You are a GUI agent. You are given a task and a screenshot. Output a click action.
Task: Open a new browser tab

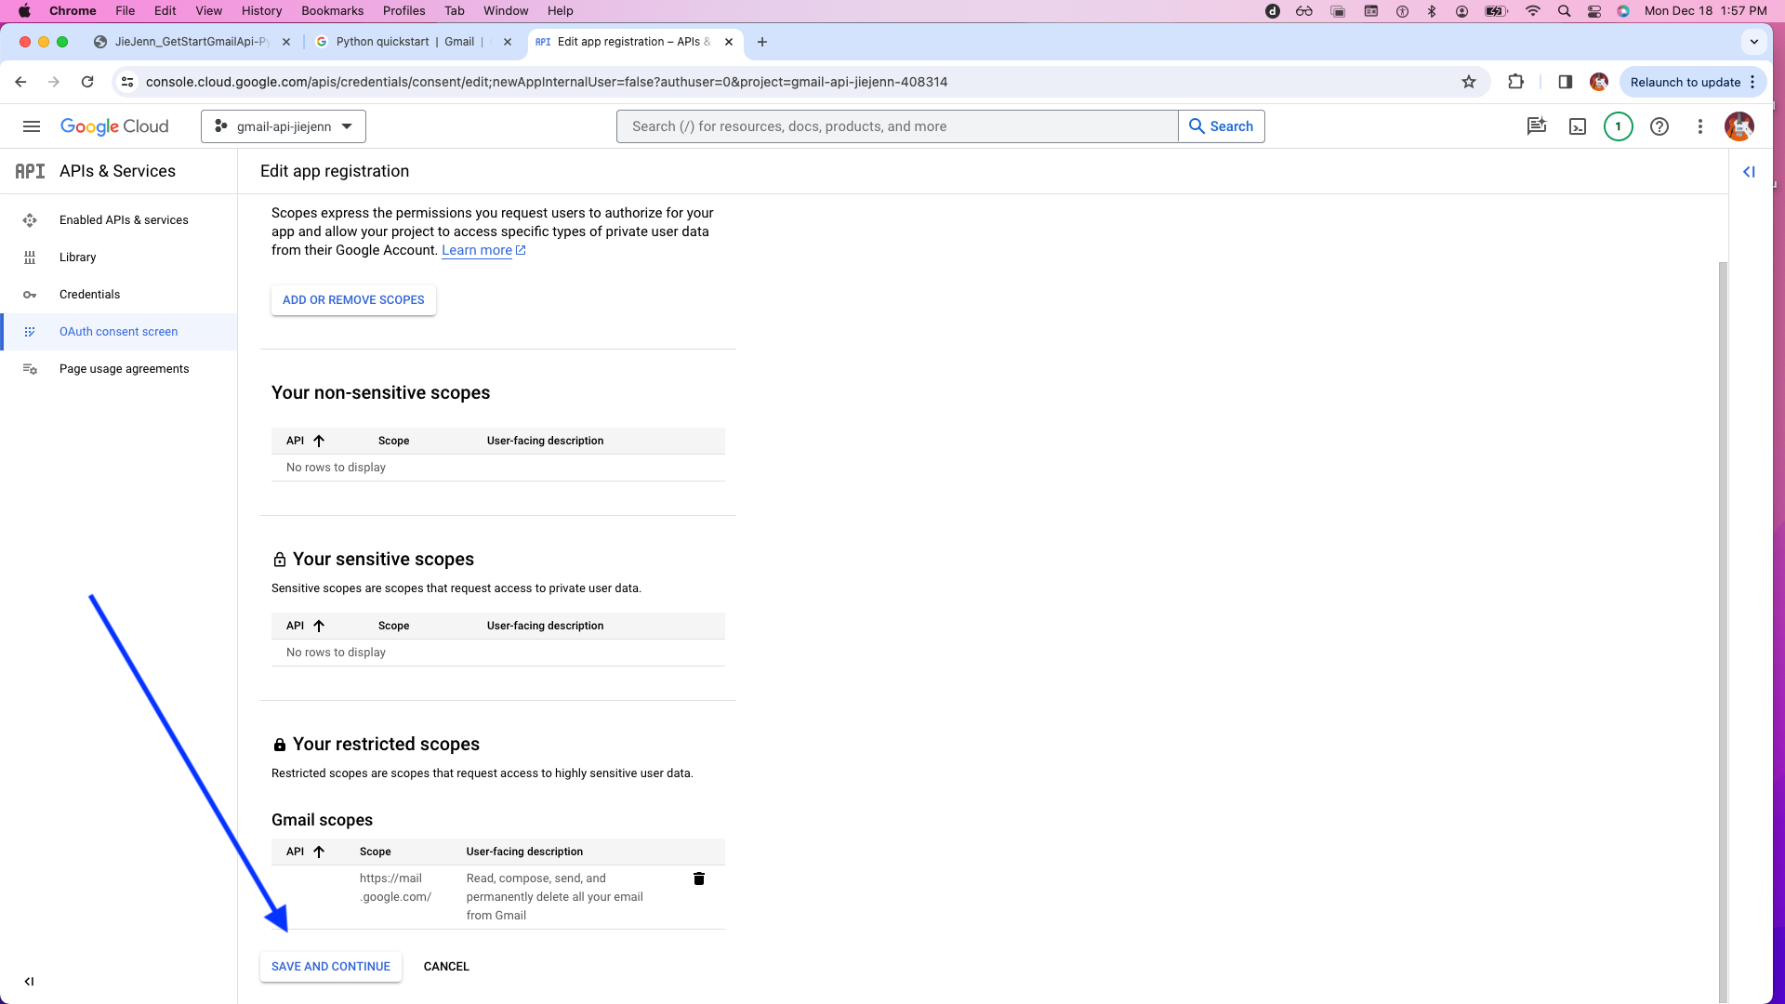coord(762,42)
